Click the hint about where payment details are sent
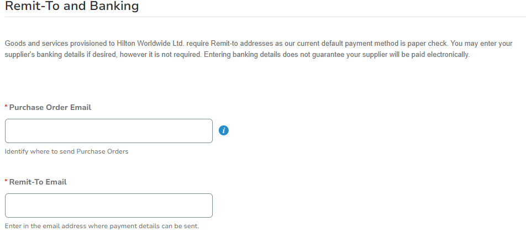The width and height of the screenshot is (526, 237). [x=102, y=226]
